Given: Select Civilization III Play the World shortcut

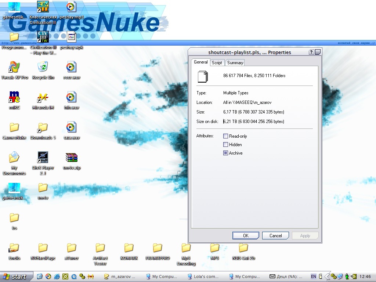Looking at the screenshot, I should (43, 37).
